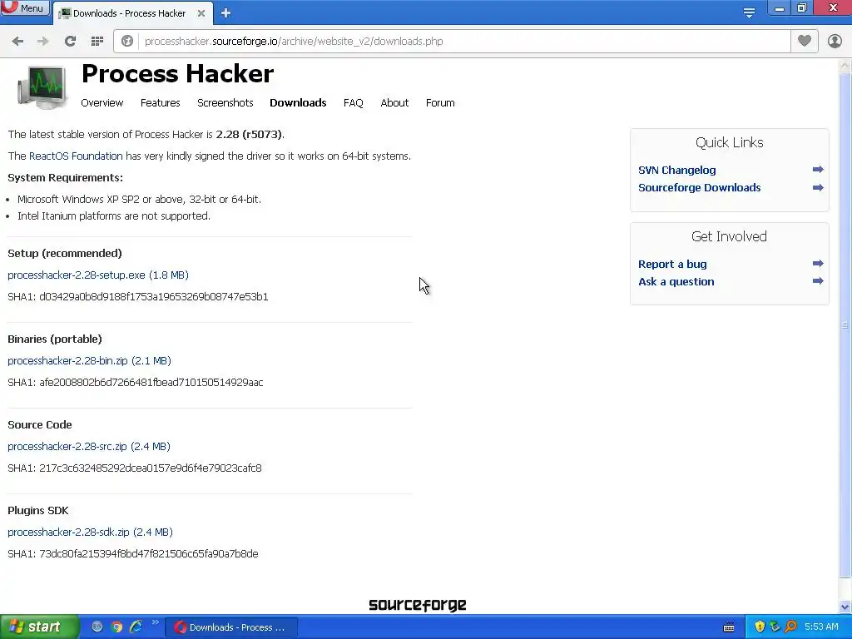Click the 'Binaries (portable)' heading
852x639 pixels.
point(55,339)
